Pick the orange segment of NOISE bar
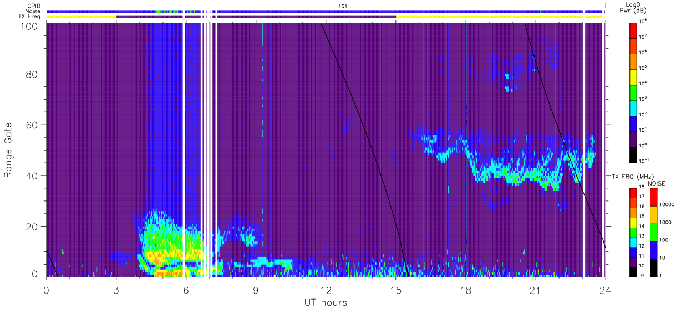This screenshot has width=681, height=314. [x=653, y=214]
